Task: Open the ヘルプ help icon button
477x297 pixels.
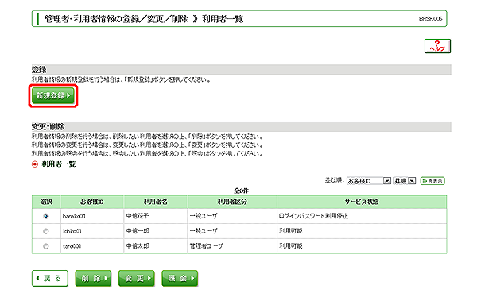Action: [437, 46]
